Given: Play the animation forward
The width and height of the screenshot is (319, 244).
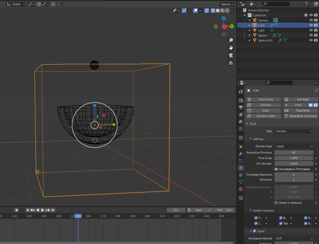Looking at the screenshot, I should 43,210.
